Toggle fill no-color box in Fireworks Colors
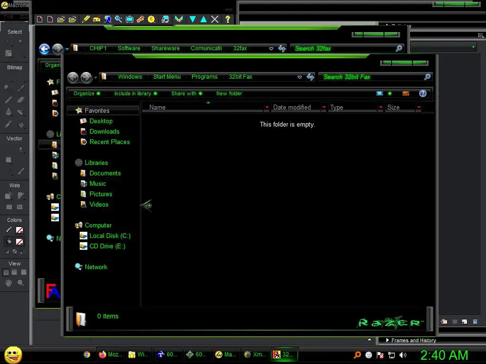 click(x=19, y=242)
